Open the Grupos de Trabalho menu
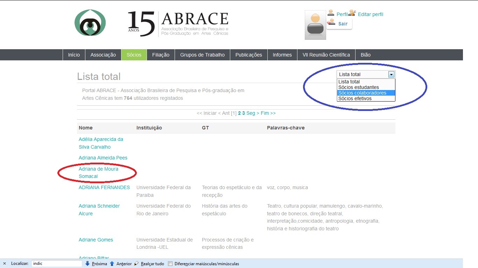The height and width of the screenshot is (268, 478). pos(202,55)
